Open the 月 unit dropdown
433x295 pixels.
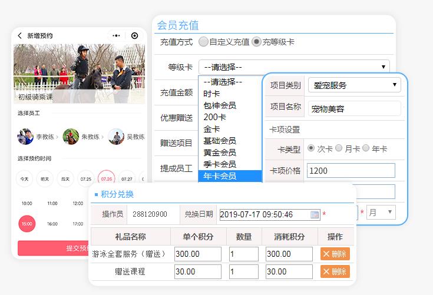click(381, 212)
